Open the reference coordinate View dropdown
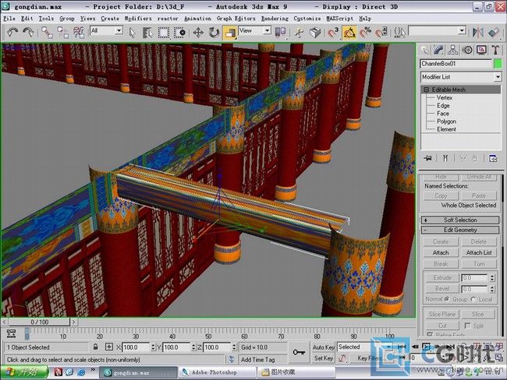This screenshot has width=507, height=380. pyautogui.click(x=255, y=30)
